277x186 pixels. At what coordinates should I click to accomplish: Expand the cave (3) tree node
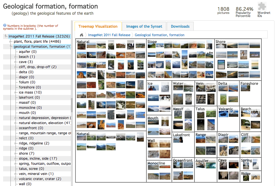[16, 62]
